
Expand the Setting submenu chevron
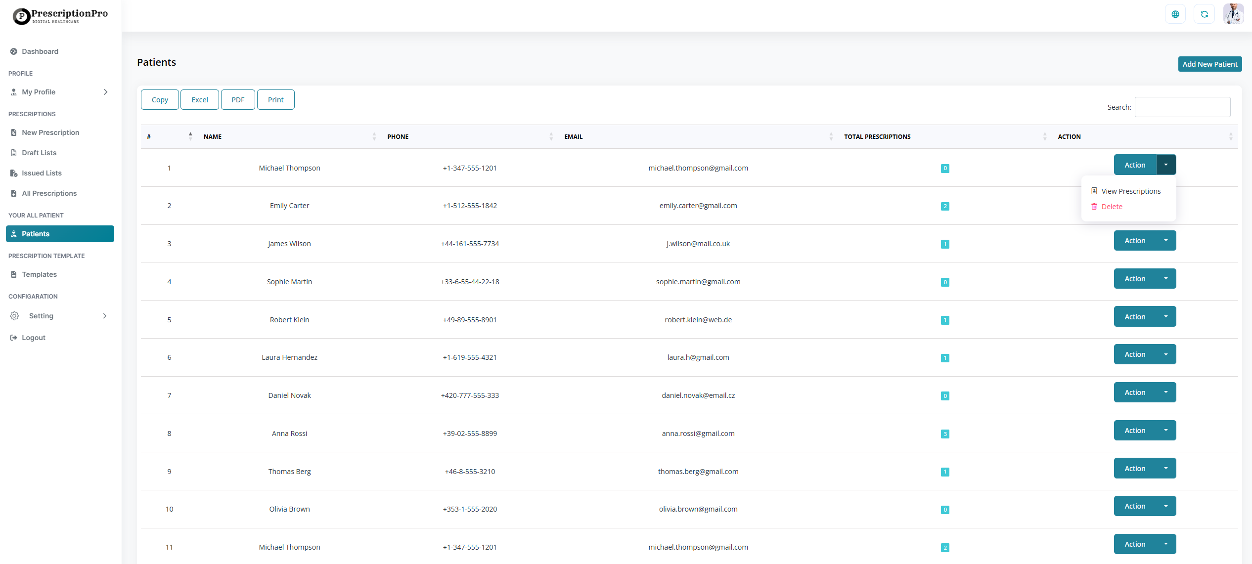(105, 316)
